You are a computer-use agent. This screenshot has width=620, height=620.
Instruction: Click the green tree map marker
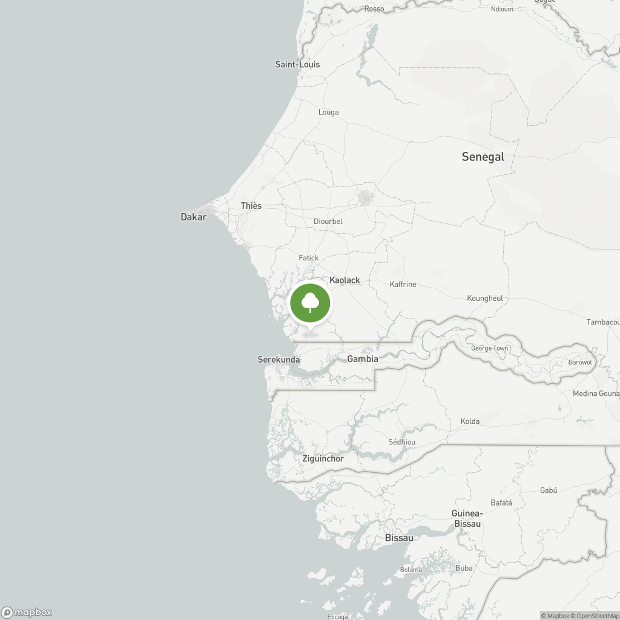coord(310,303)
